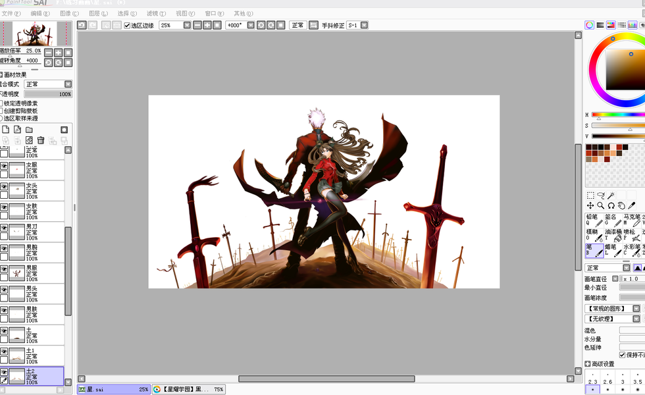The height and width of the screenshot is (395, 645).
Task: Click the undo arrow in the top toolbar
Action: 82,25
